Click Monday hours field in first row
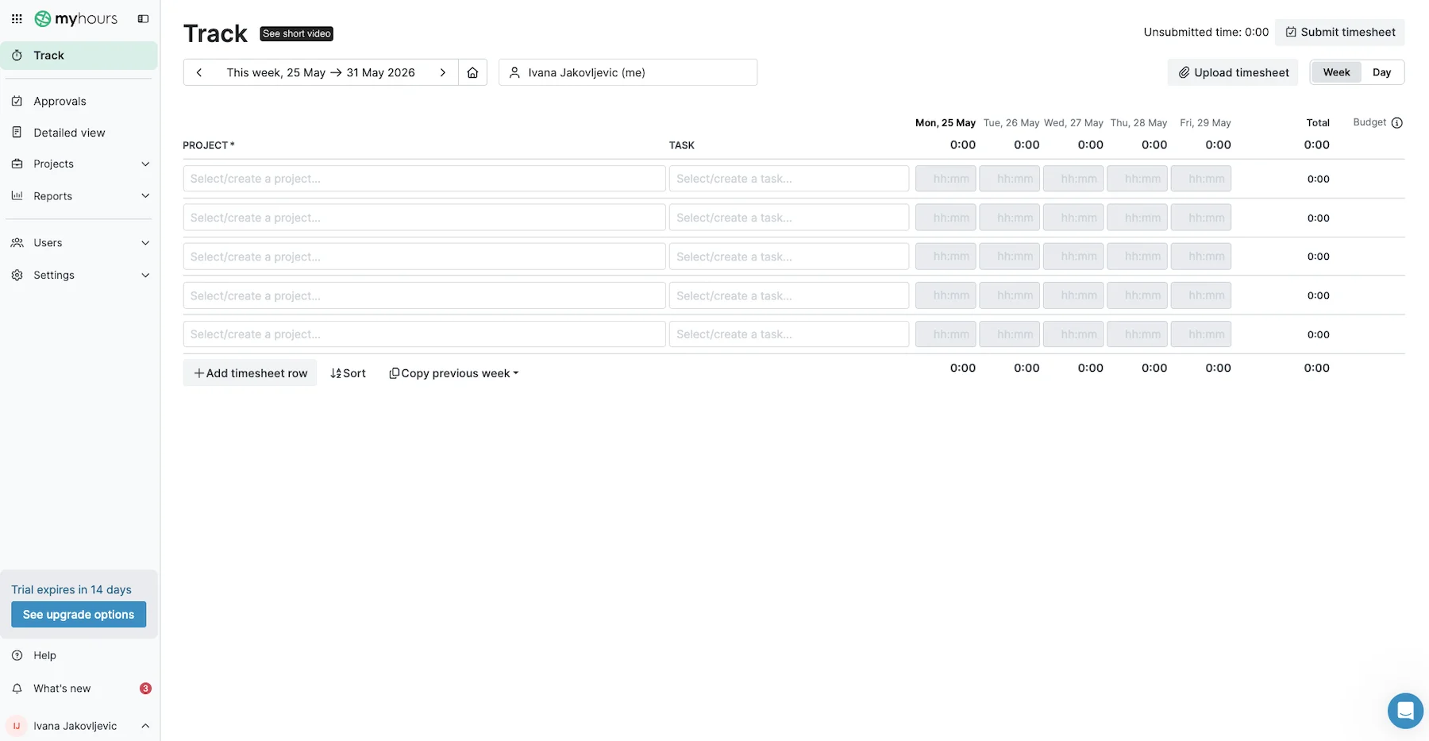This screenshot has width=1429, height=741. coord(946,179)
